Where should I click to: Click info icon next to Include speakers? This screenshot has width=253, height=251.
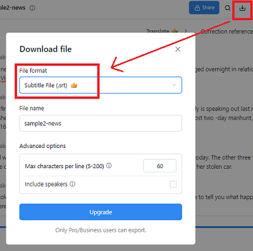tap(72, 184)
